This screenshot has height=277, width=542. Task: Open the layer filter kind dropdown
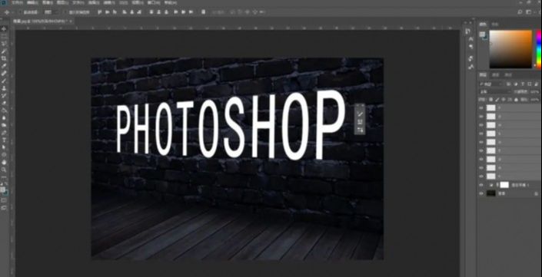point(491,84)
